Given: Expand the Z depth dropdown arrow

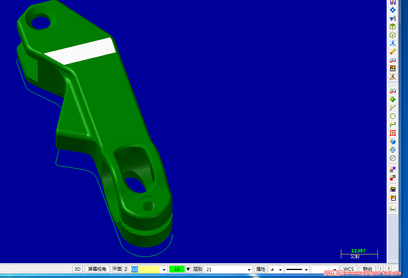Looking at the screenshot, I should (x=164, y=270).
